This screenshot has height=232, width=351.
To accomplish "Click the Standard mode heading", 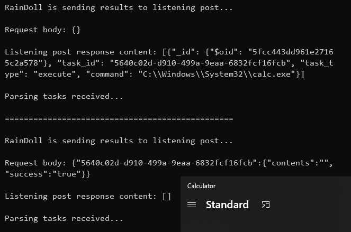I will [x=227, y=205].
